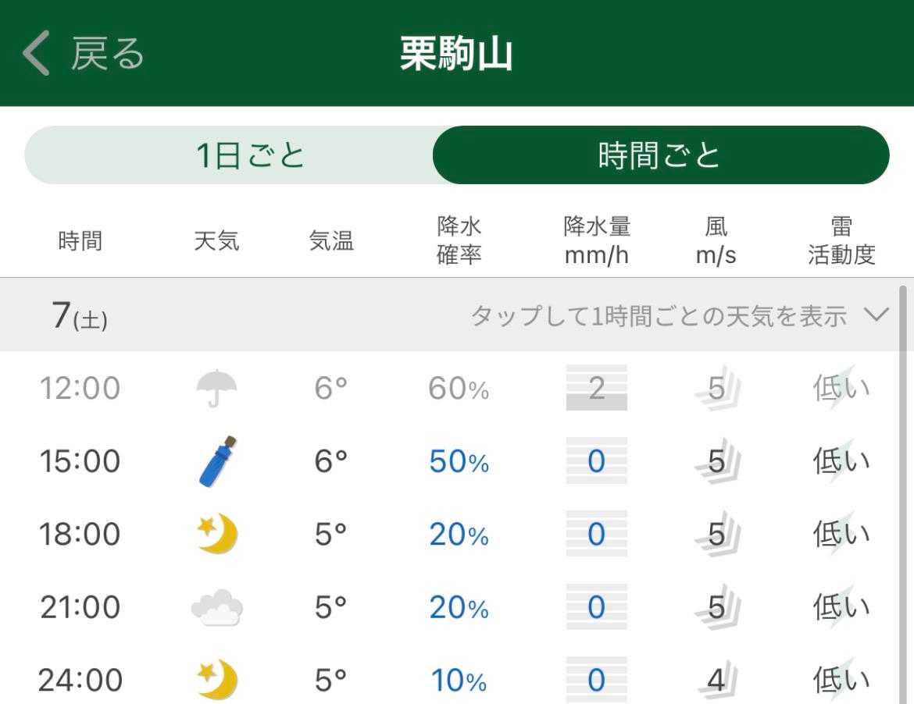Click the umbrella weather icon at 12:00
The image size is (914, 704).
pos(216,388)
